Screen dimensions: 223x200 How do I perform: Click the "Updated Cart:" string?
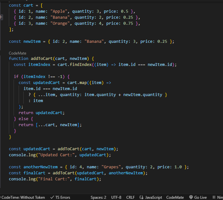point(56,155)
